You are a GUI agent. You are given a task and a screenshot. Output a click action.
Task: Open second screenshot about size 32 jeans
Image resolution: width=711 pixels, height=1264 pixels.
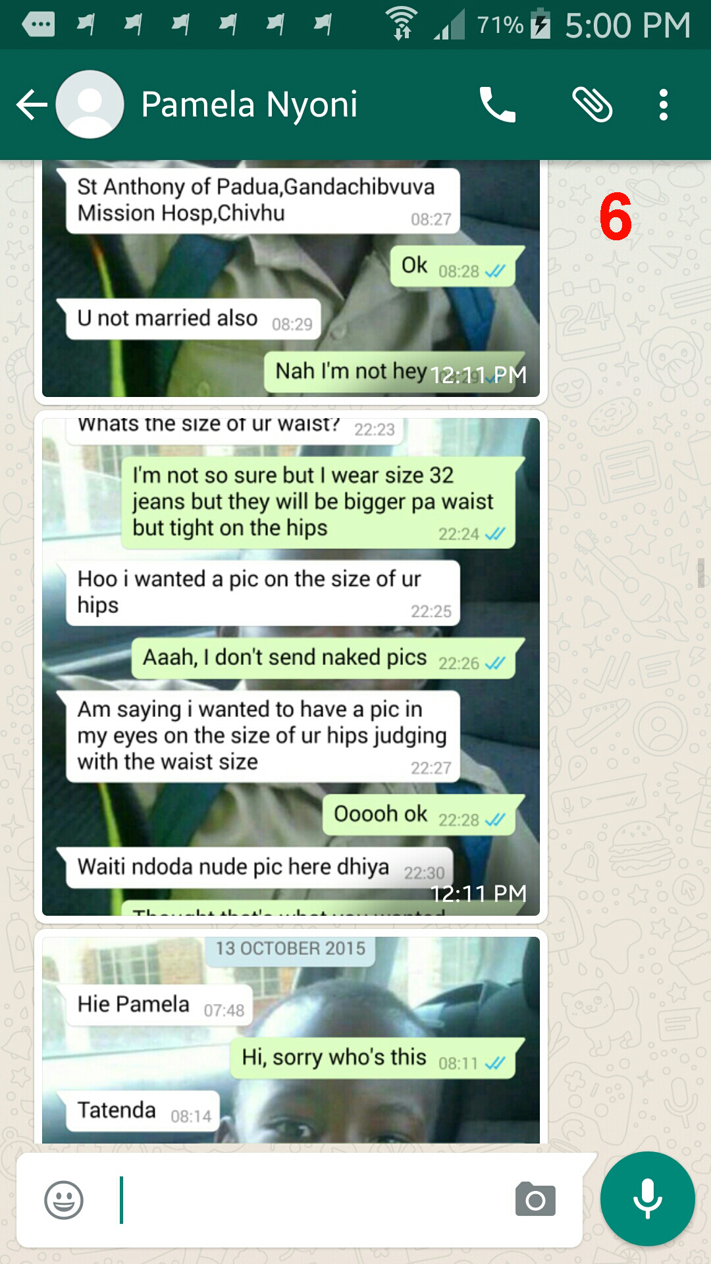tap(291, 667)
